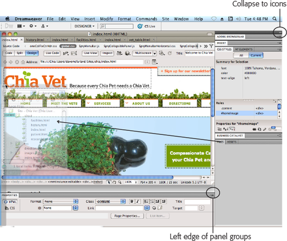Image resolution: width=287 pixels, height=241 pixels.
Task: Click the Page Properties button
Action: coord(127,216)
